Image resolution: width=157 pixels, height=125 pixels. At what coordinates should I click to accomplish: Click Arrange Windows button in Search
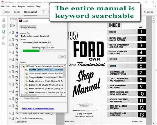pos(28,27)
